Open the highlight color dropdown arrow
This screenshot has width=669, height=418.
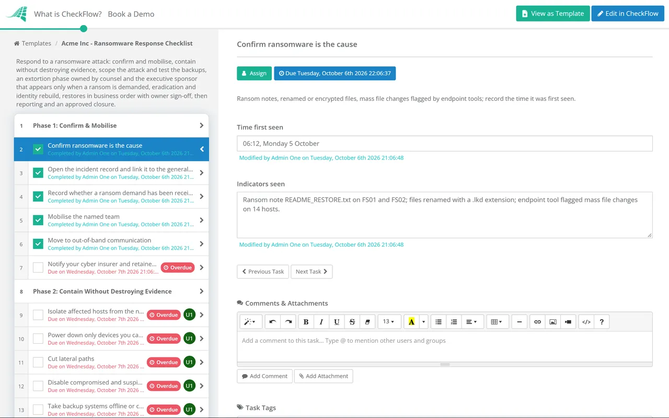[x=424, y=322]
